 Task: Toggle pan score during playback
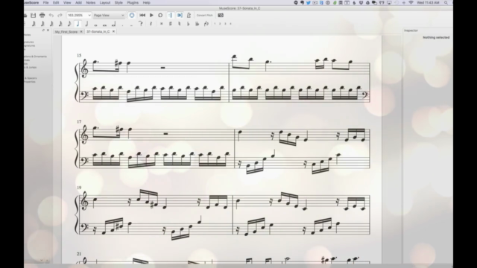click(x=180, y=15)
